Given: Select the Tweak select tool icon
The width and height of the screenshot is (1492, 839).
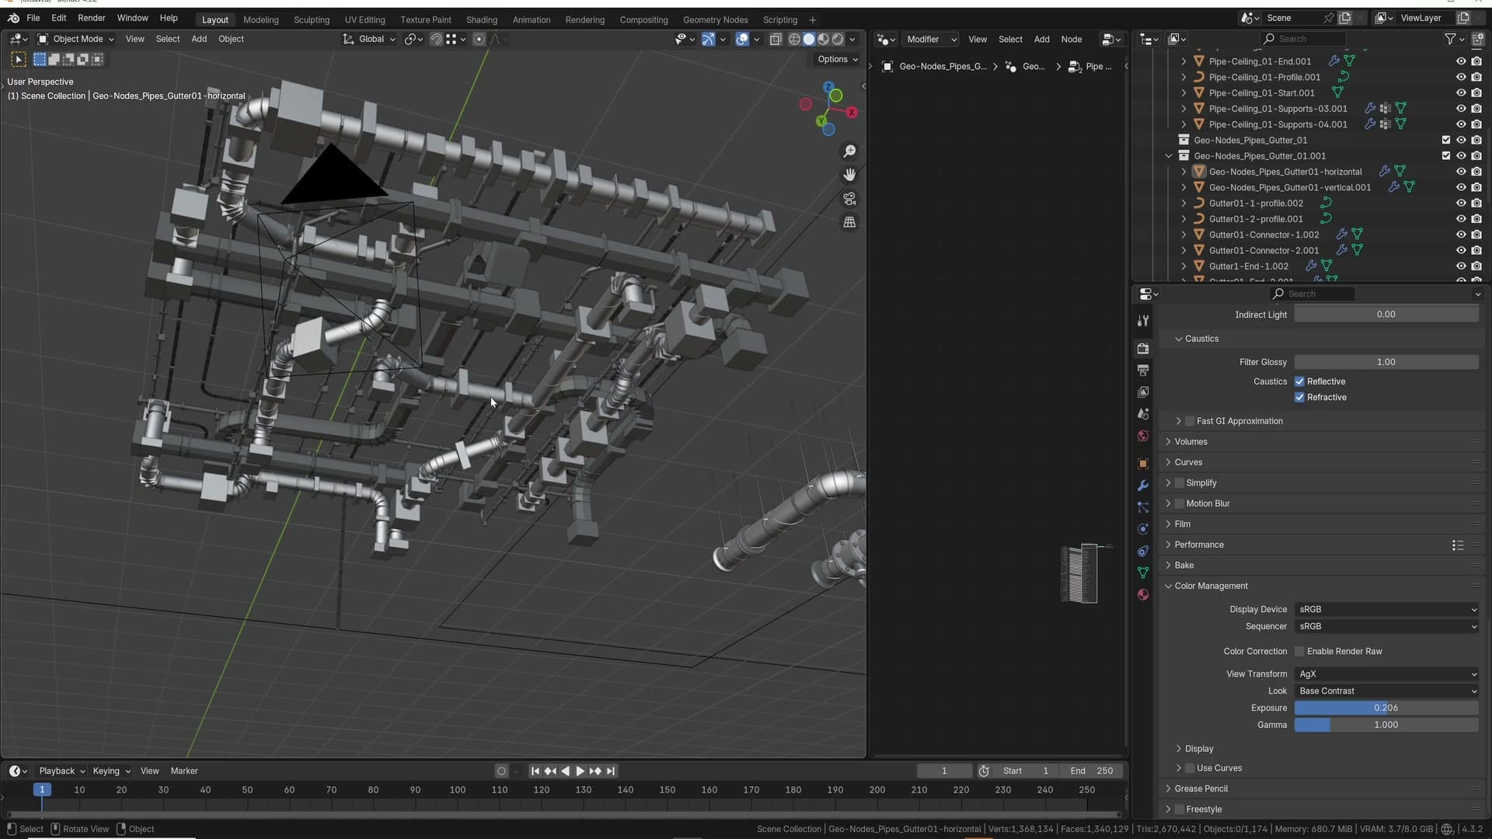Looking at the screenshot, I should pyautogui.click(x=19, y=59).
